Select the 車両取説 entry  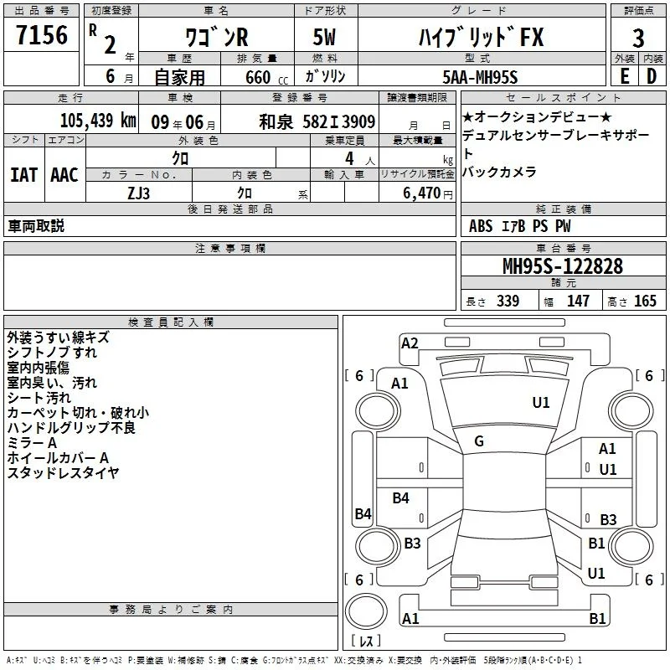tap(36, 226)
